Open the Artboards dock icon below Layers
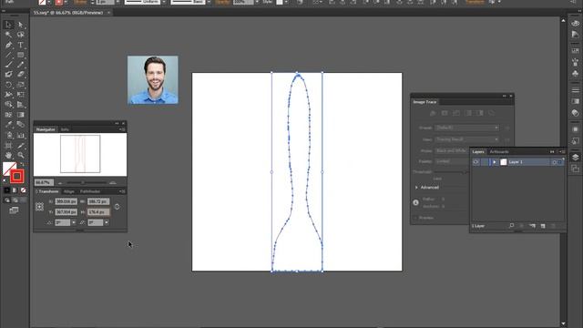 [x=575, y=169]
